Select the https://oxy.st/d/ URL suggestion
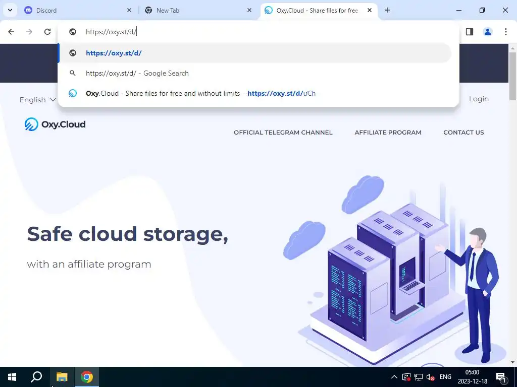The image size is (517, 387). pos(254,53)
